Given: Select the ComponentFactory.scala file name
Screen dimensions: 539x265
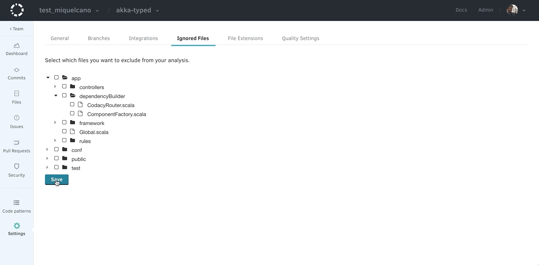Looking at the screenshot, I should [x=116, y=114].
